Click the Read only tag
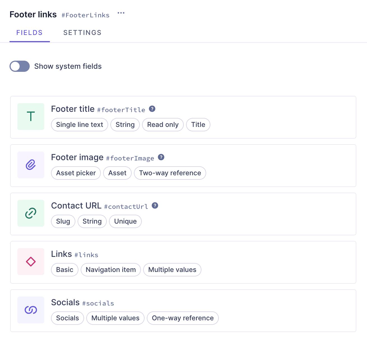The height and width of the screenshot is (341, 367). pos(163,125)
